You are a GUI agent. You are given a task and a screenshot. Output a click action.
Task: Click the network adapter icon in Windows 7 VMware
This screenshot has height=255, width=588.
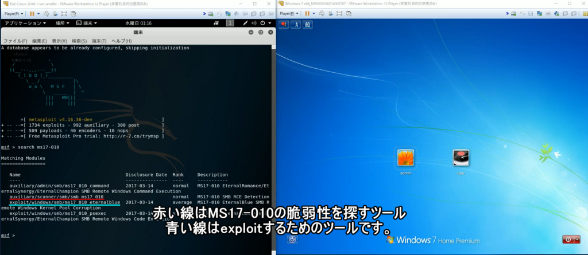click(539, 14)
